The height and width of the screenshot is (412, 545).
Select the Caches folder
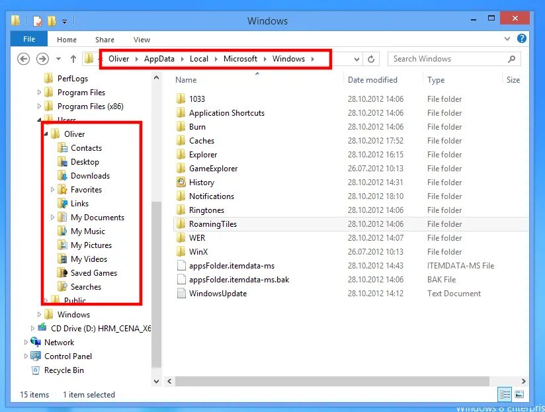coord(202,141)
